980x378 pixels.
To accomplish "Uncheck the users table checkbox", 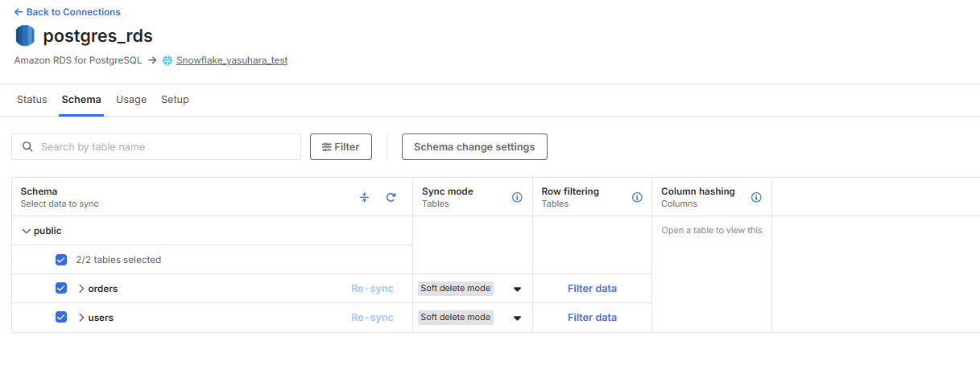I will 61,318.
